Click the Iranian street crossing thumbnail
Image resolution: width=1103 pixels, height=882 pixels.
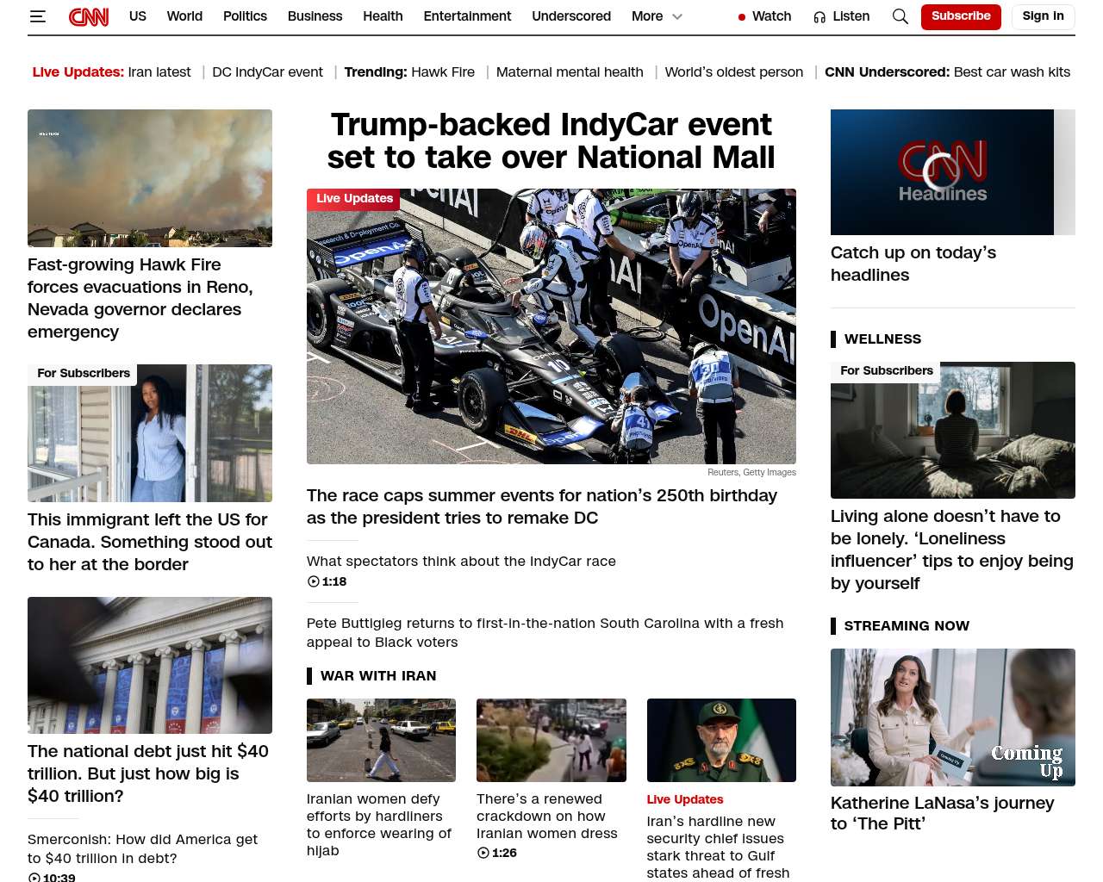coord(381,741)
